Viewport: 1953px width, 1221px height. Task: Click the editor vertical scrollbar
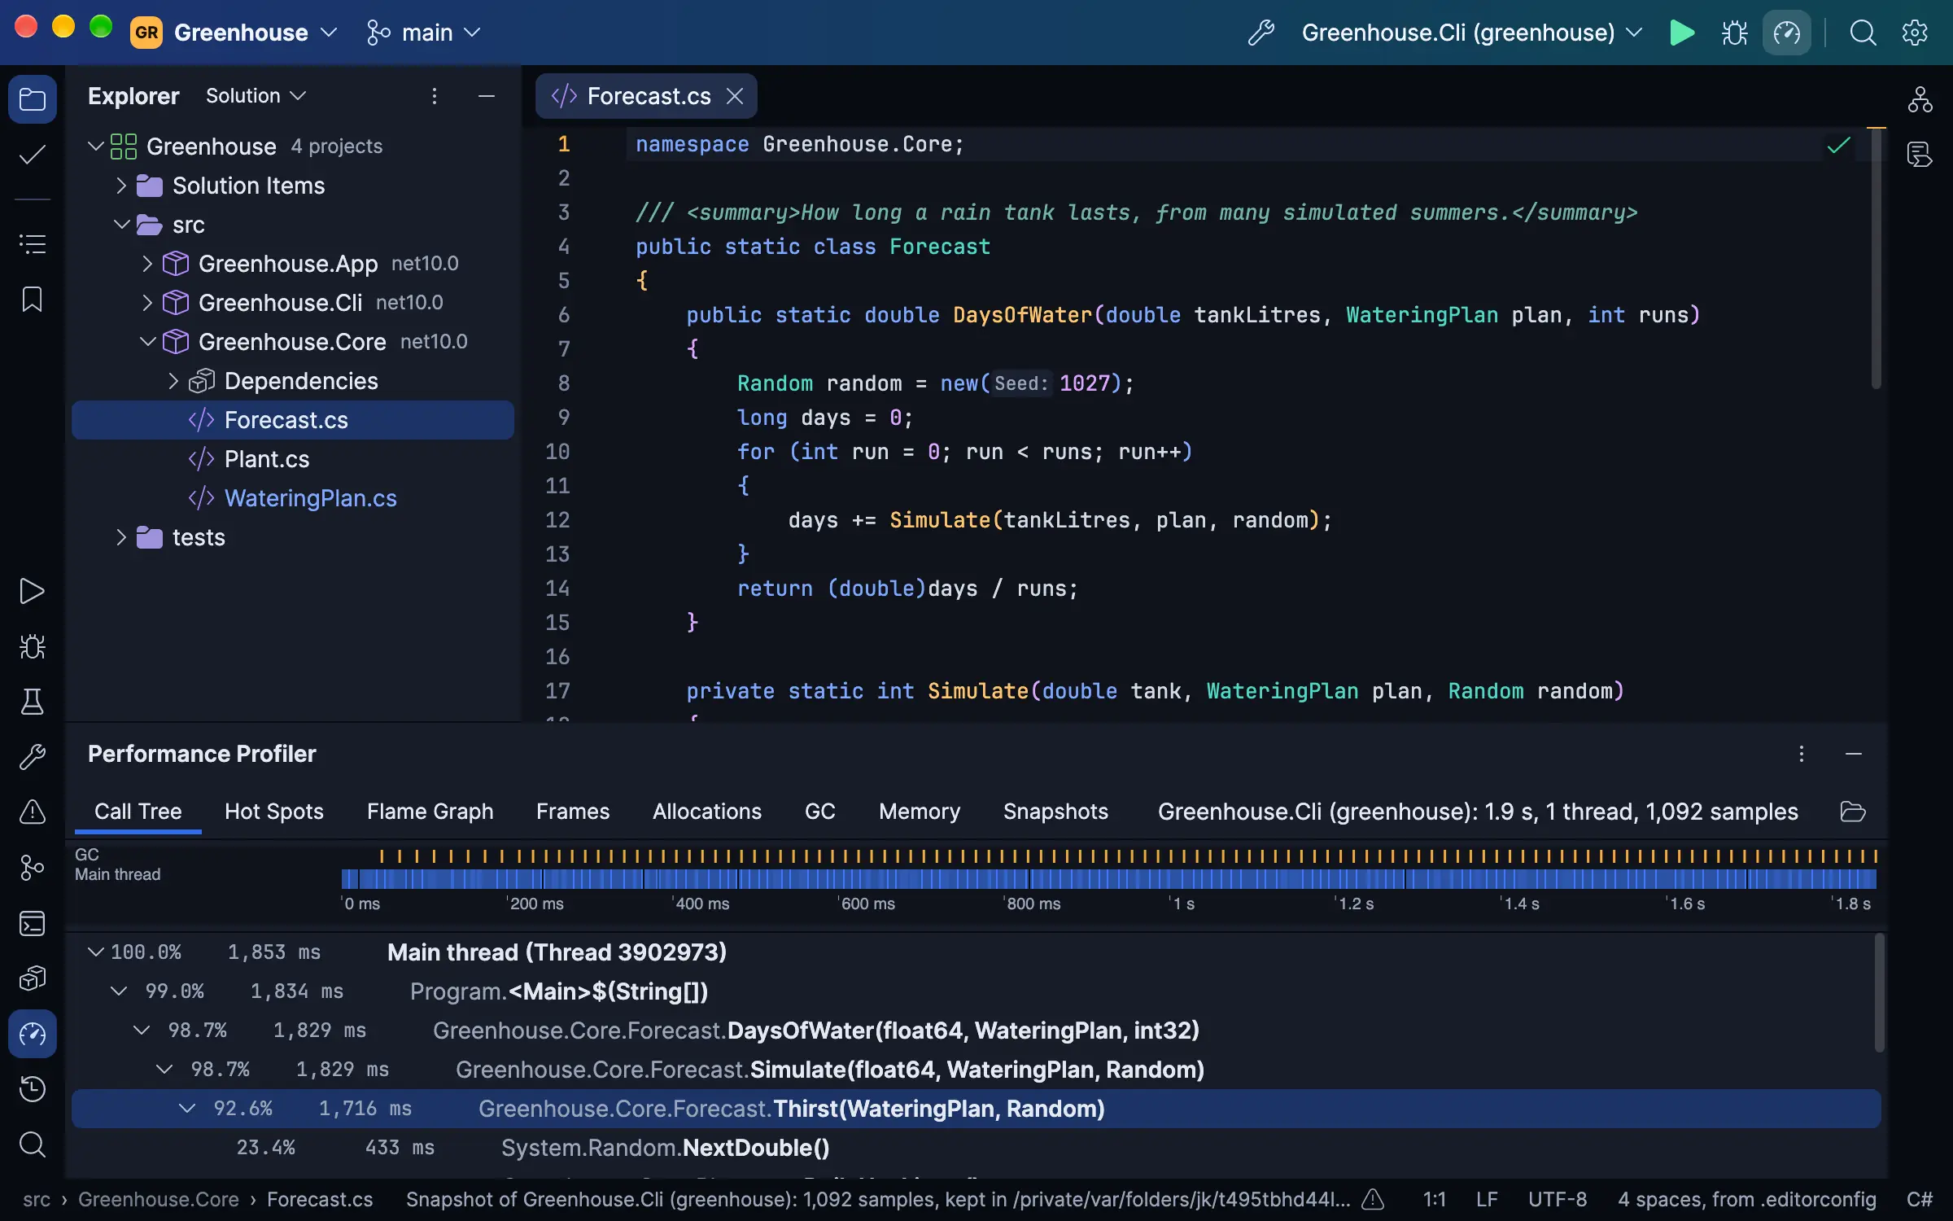[x=1876, y=260]
